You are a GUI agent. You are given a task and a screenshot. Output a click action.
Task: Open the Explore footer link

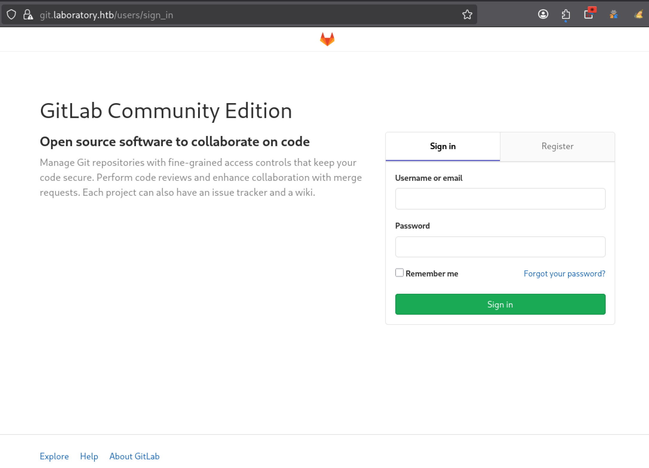(x=54, y=456)
